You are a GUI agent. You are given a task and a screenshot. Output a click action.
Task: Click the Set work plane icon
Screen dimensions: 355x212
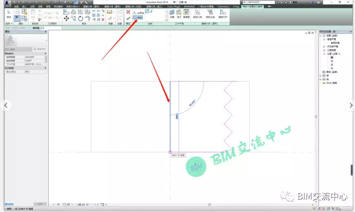[172, 14]
